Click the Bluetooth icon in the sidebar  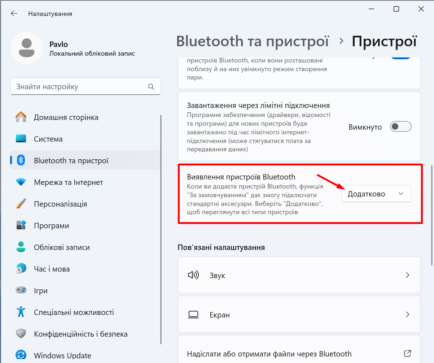[x=21, y=161]
